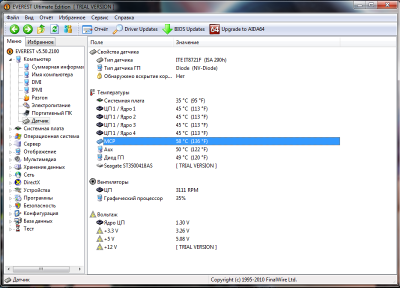This screenshot has height=288, width=400.
Task: Go up one level with folder arrow icon
Action: [41, 29]
